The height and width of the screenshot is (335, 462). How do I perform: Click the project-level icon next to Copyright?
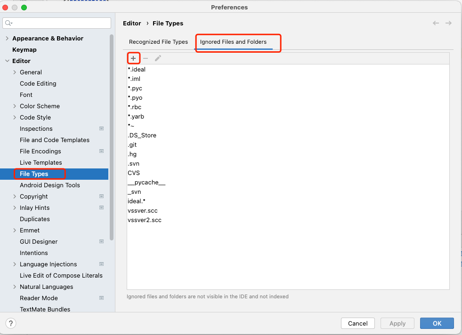[x=101, y=196]
